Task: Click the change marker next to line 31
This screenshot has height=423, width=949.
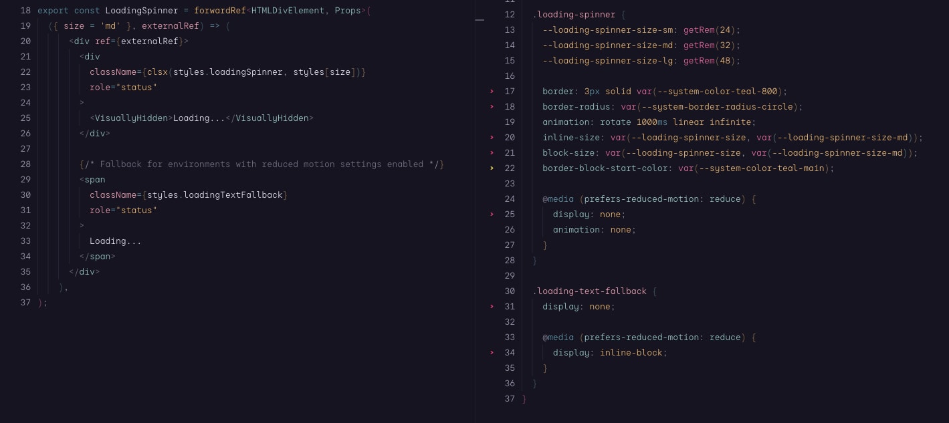Action: point(492,307)
